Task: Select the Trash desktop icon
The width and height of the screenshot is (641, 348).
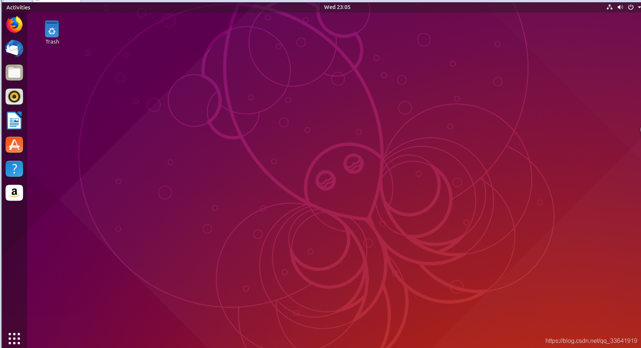Action: pyautogui.click(x=52, y=32)
